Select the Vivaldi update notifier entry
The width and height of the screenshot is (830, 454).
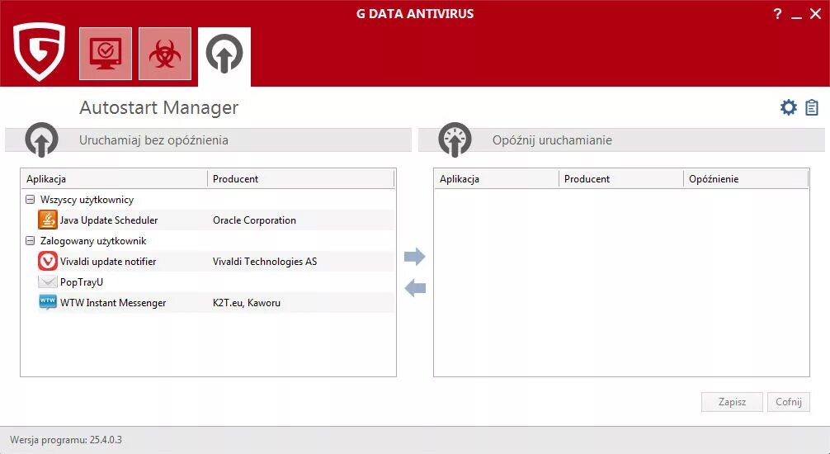[x=215, y=262]
